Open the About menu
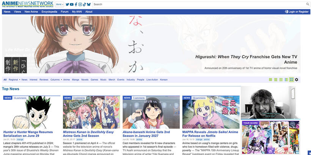Screen dimensions: 311x155 click(89, 12)
